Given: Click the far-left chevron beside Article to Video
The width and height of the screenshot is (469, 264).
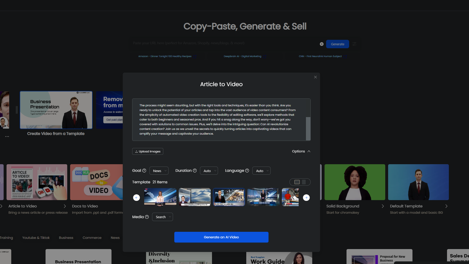Looking at the screenshot, I should (1, 206).
